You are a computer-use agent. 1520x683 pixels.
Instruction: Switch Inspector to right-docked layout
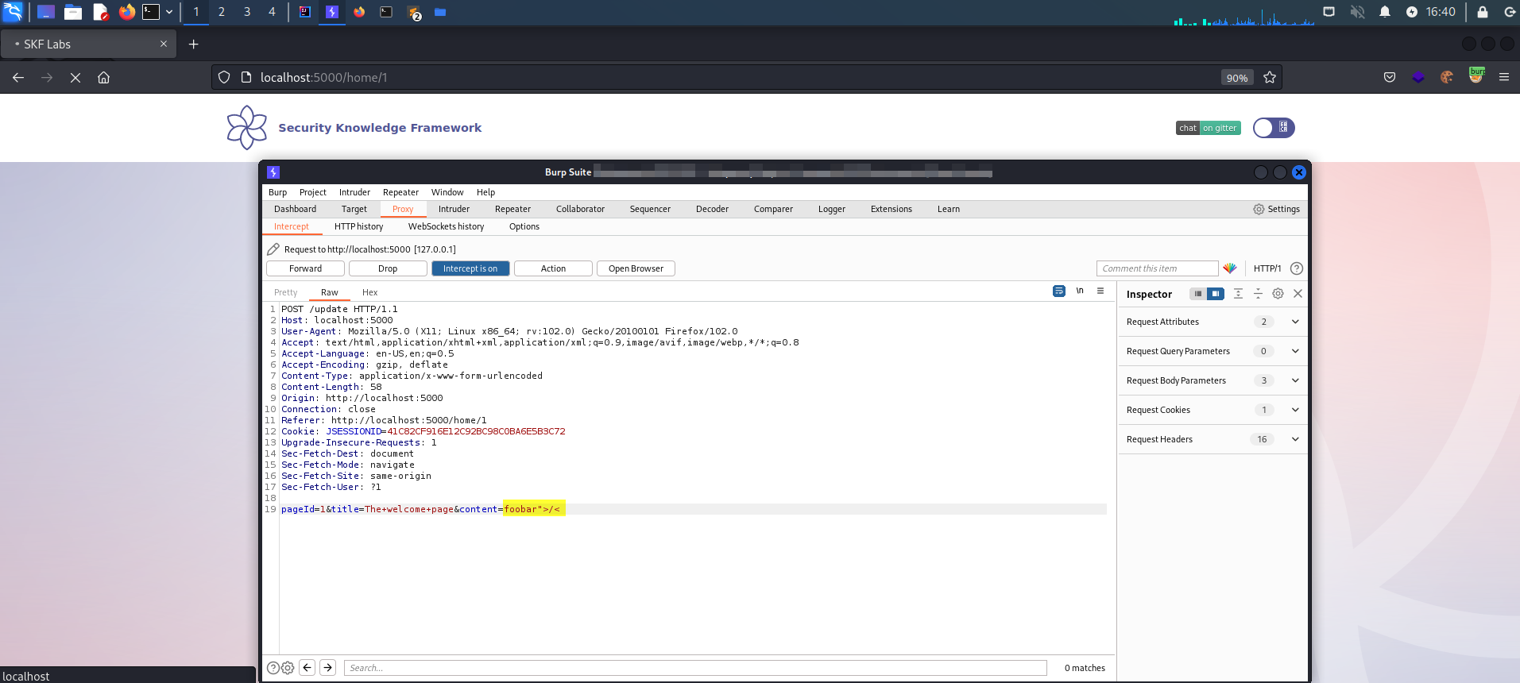coord(1216,294)
